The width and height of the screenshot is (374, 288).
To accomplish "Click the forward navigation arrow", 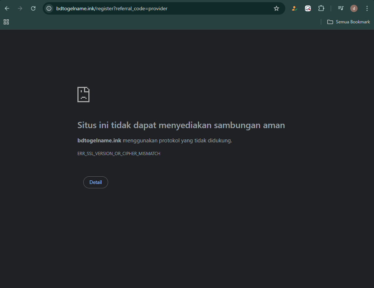I will pyautogui.click(x=20, y=9).
